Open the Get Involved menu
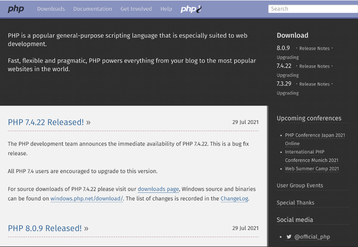This screenshot has height=247, width=358. pos(136,9)
